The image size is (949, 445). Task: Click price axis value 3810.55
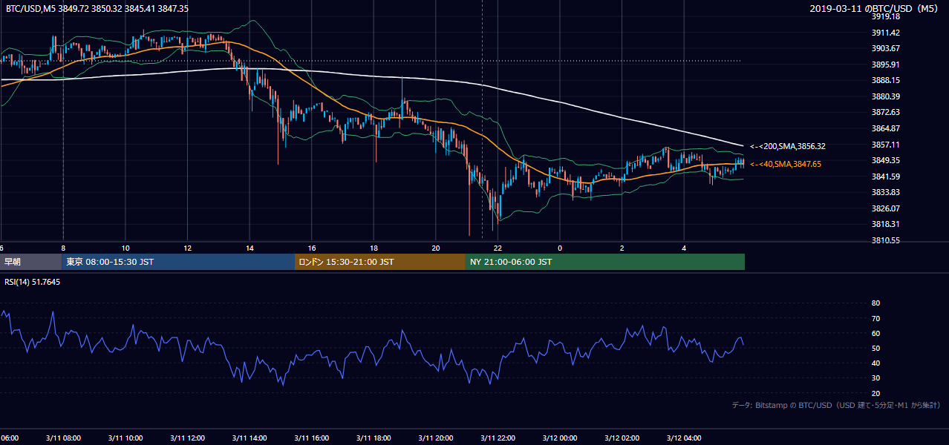pyautogui.click(x=886, y=240)
